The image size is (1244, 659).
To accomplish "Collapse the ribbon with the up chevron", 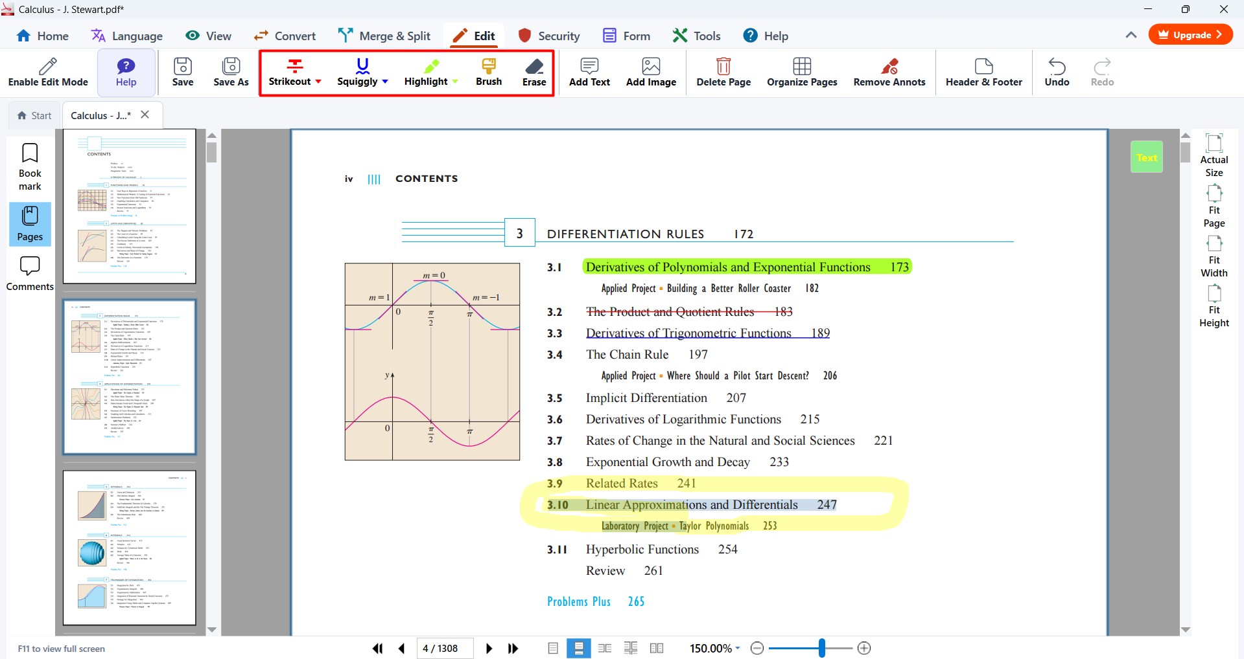I will pos(1131,35).
